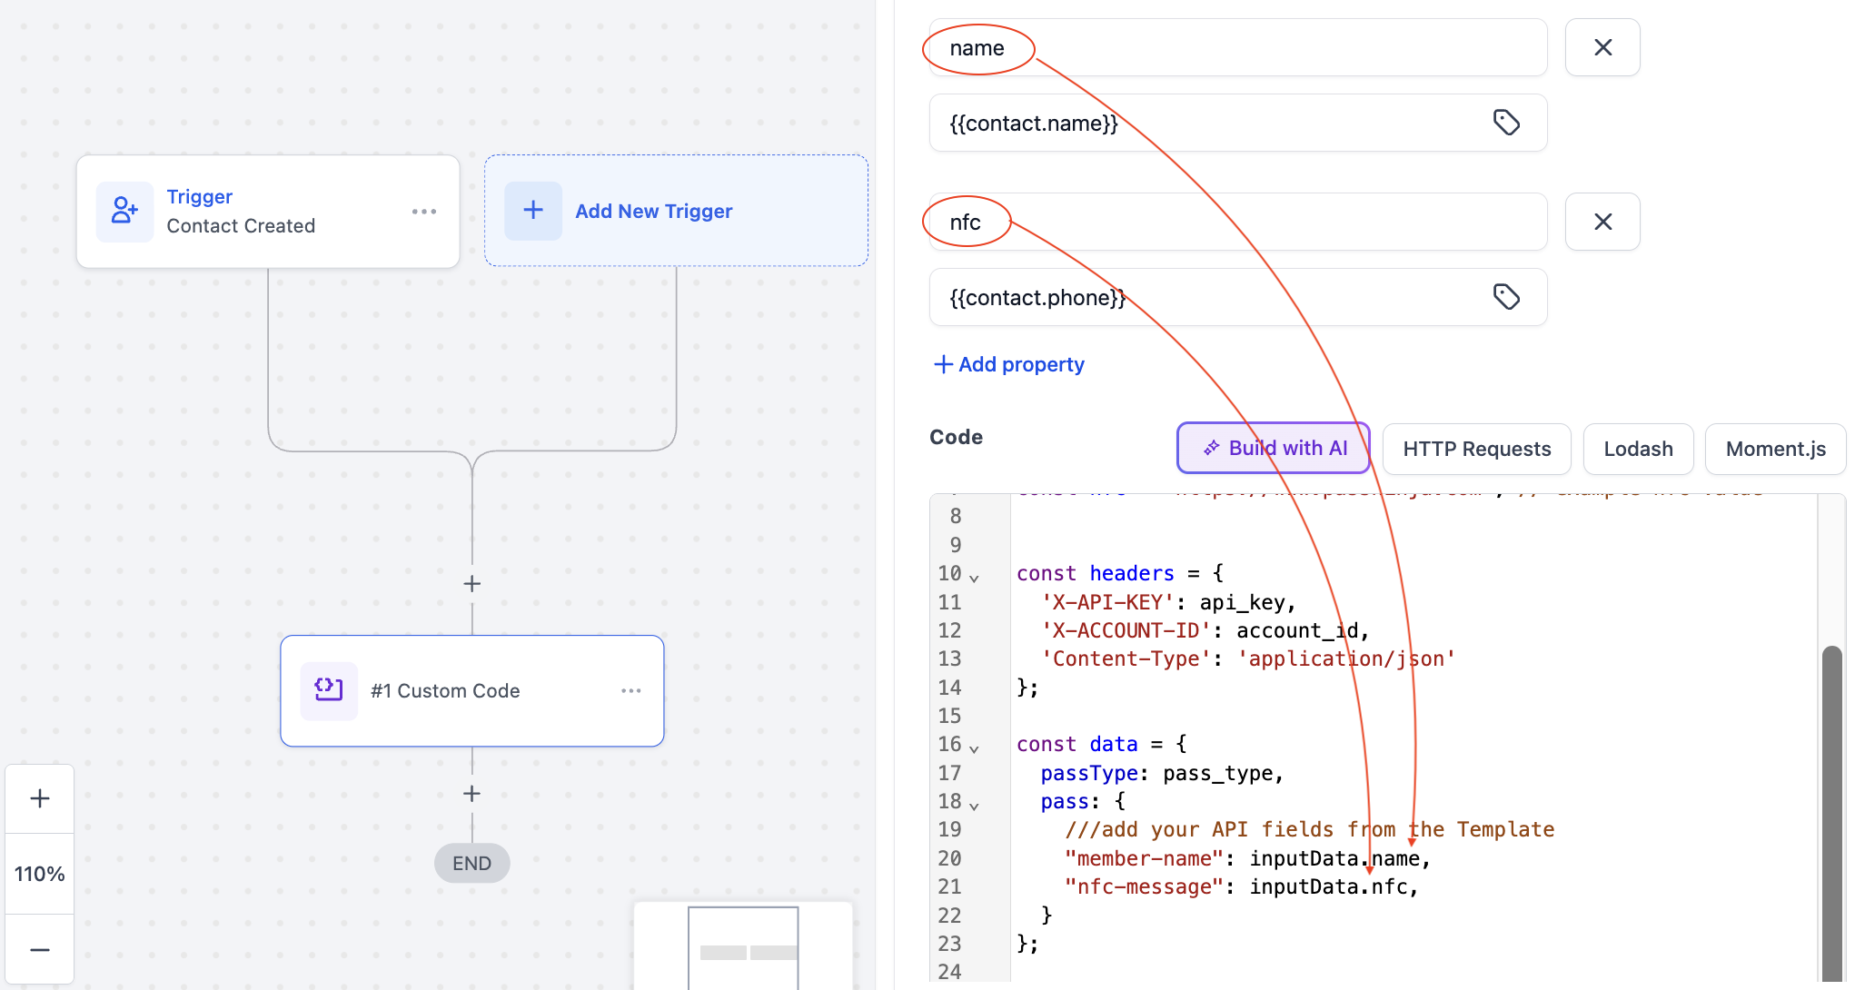Click the Custom Code node icon
1855x990 pixels.
point(328,691)
